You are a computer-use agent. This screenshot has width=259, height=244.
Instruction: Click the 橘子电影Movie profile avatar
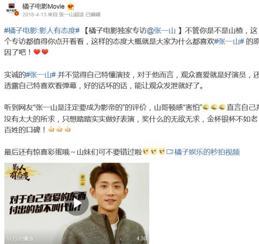(11, 9)
